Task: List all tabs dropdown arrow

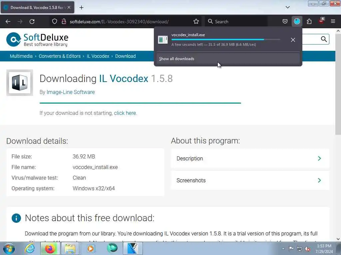Action: (287, 7)
